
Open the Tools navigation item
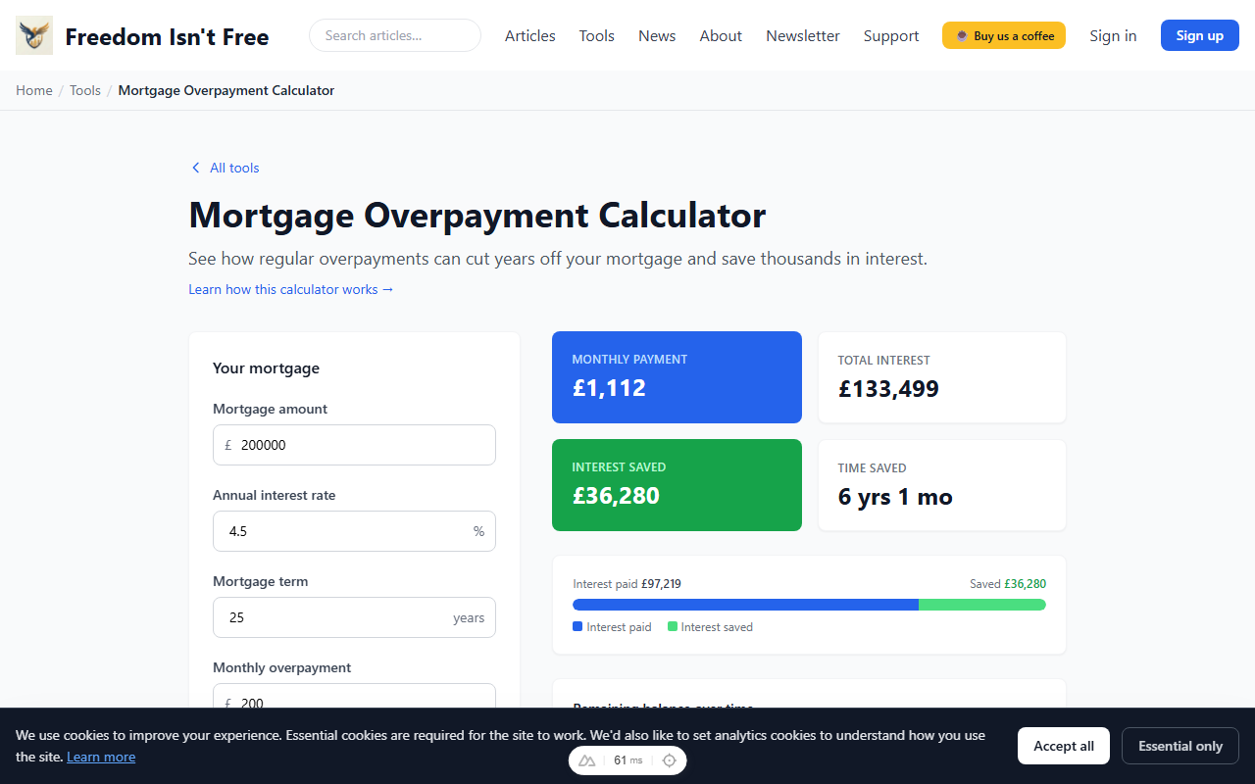[x=596, y=35]
